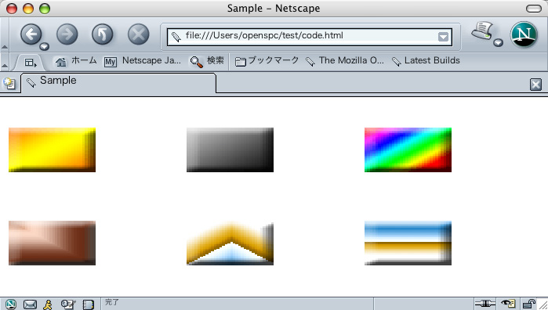Open the ブックマーク bookmarks menu
Image resolution: width=548 pixels, height=310 pixels.
(267, 61)
